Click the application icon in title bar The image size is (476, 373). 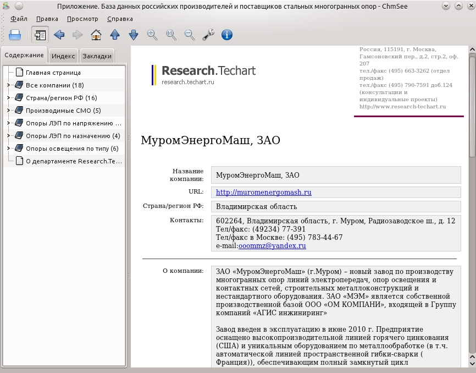coord(6,6)
